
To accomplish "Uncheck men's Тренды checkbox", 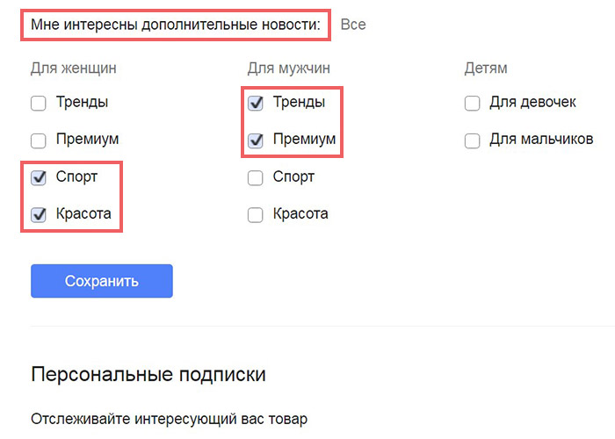I will tap(256, 104).
